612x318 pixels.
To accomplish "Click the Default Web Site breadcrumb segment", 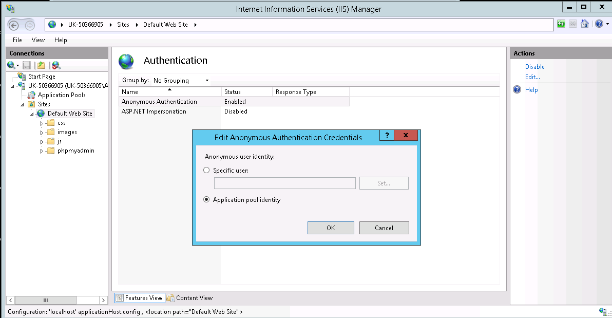I will tap(165, 25).
